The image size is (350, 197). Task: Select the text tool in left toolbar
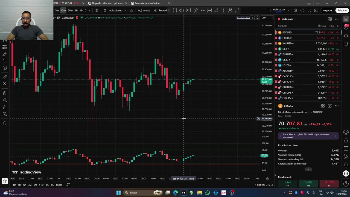[x=5, y=61]
